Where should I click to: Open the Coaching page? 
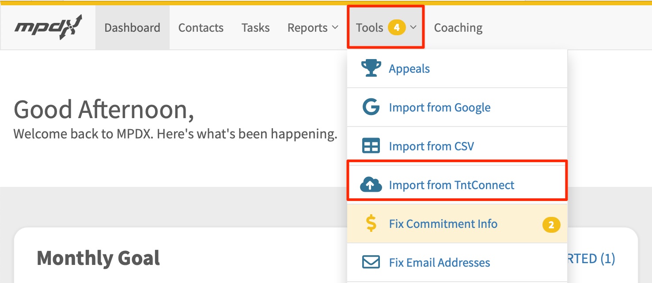coord(458,28)
